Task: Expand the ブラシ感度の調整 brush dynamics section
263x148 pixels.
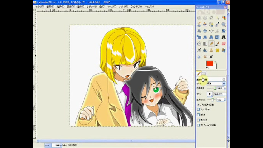Action: tap(198, 104)
